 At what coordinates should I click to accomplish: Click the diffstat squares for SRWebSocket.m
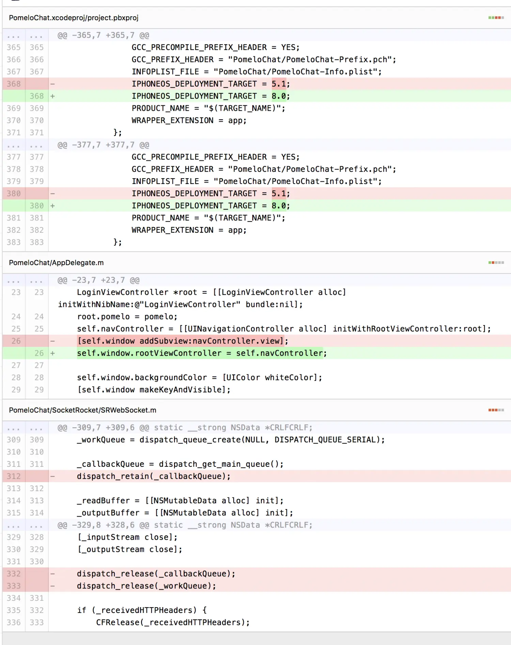tap(496, 410)
